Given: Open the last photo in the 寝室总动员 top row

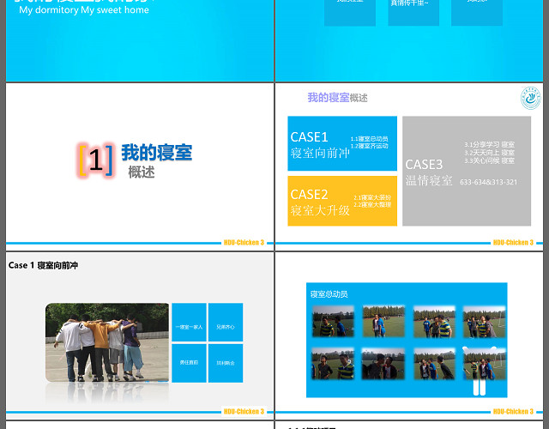Looking at the screenshot, I should (484, 322).
